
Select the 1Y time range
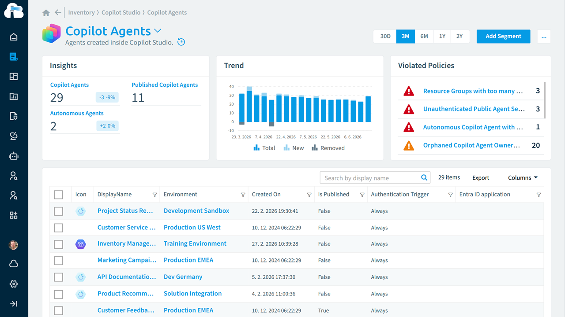pyautogui.click(x=442, y=37)
